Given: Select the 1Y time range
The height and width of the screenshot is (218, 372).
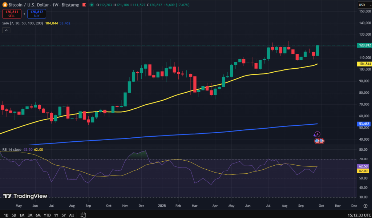Looking at the screenshot, I should [56, 215].
